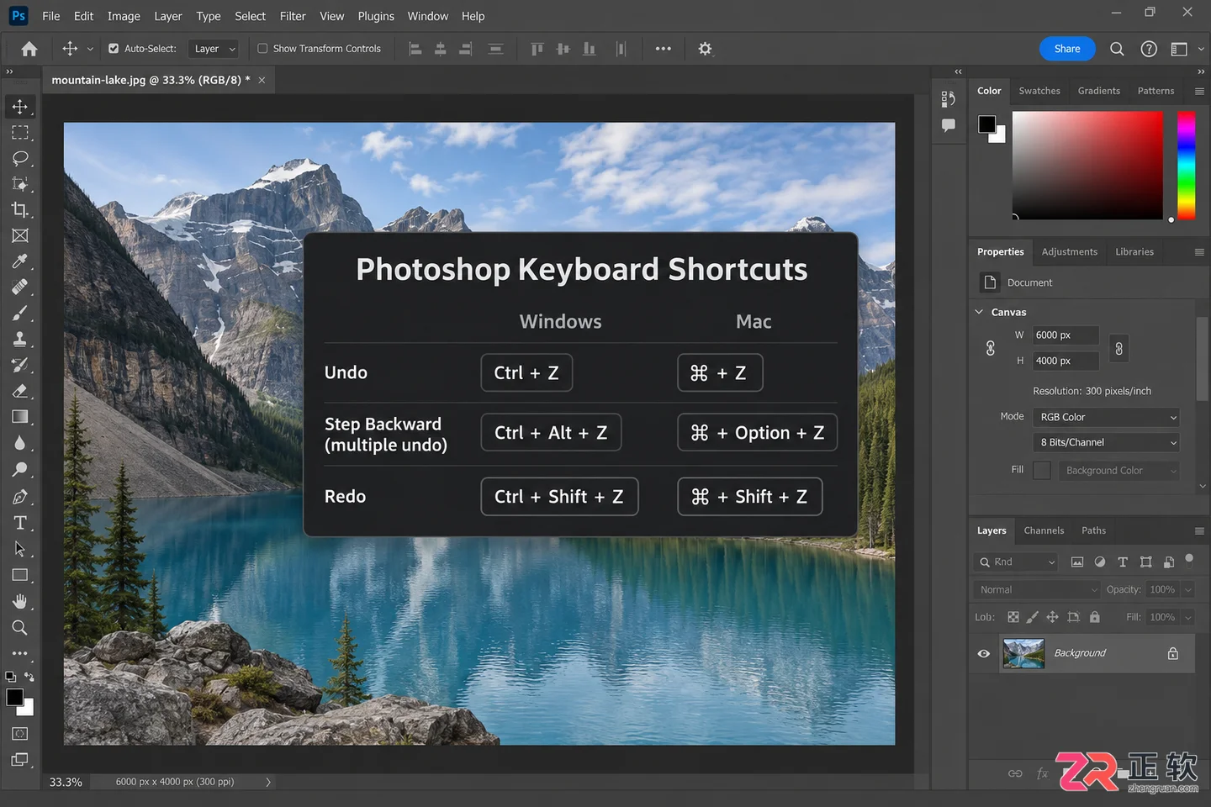Select the Brush tool

click(19, 314)
